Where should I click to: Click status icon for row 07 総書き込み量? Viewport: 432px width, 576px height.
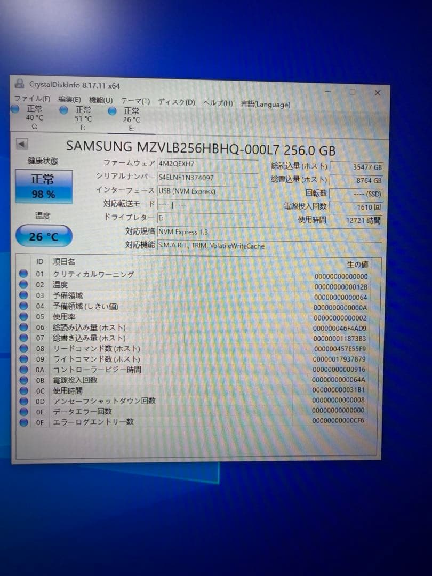click(23, 337)
